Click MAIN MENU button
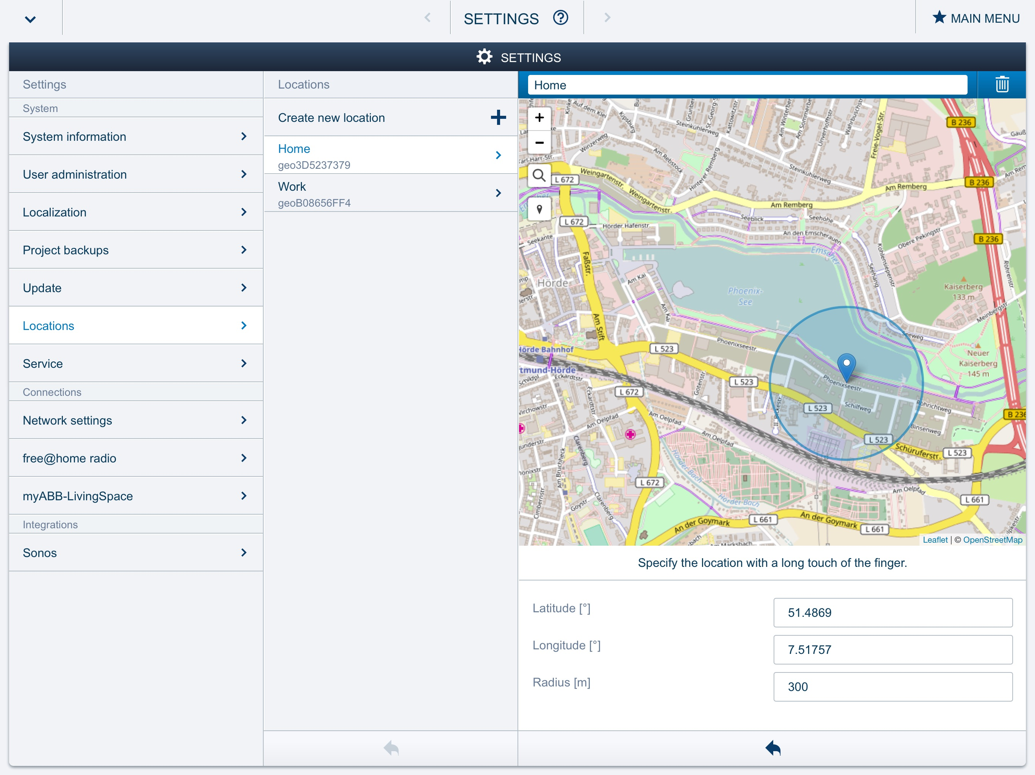The width and height of the screenshot is (1035, 775). pos(976,18)
